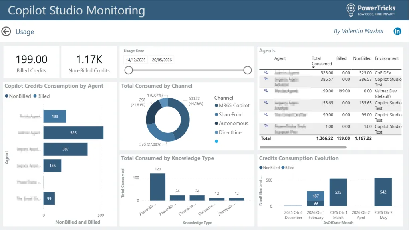Select the 298 (21.81%) donut segment

point(152,112)
